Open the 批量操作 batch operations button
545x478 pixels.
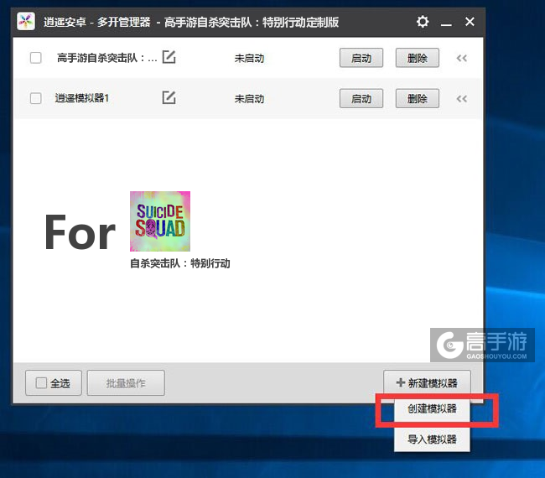click(126, 383)
